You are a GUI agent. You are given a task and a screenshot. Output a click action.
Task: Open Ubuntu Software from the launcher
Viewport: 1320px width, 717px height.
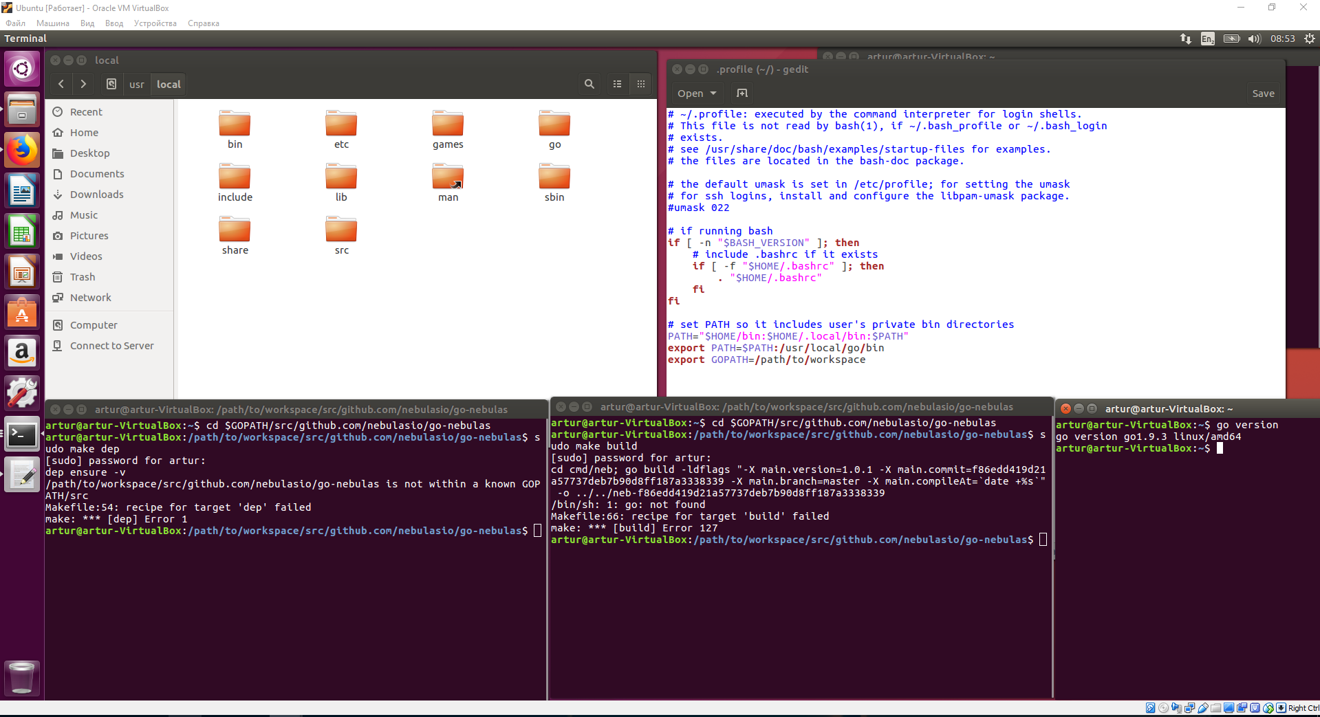[22, 312]
